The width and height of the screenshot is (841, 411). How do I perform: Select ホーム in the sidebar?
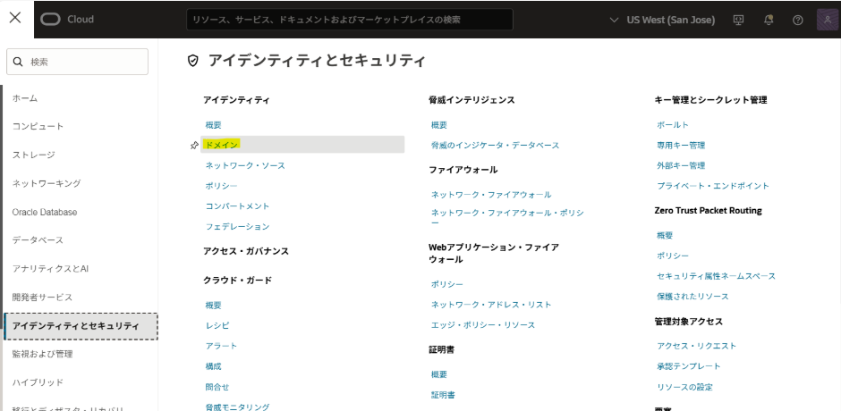click(x=25, y=98)
